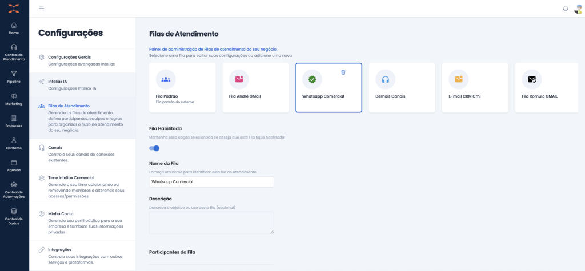Click the Descrição text area

pos(211,223)
